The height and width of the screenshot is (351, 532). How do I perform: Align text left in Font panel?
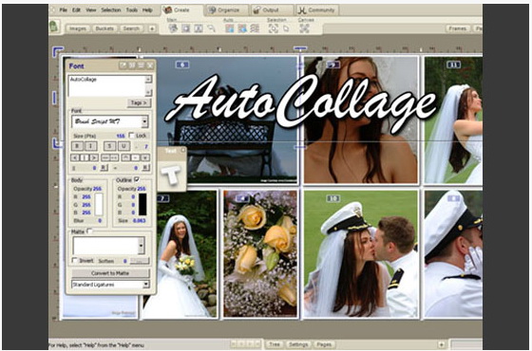click(75, 157)
